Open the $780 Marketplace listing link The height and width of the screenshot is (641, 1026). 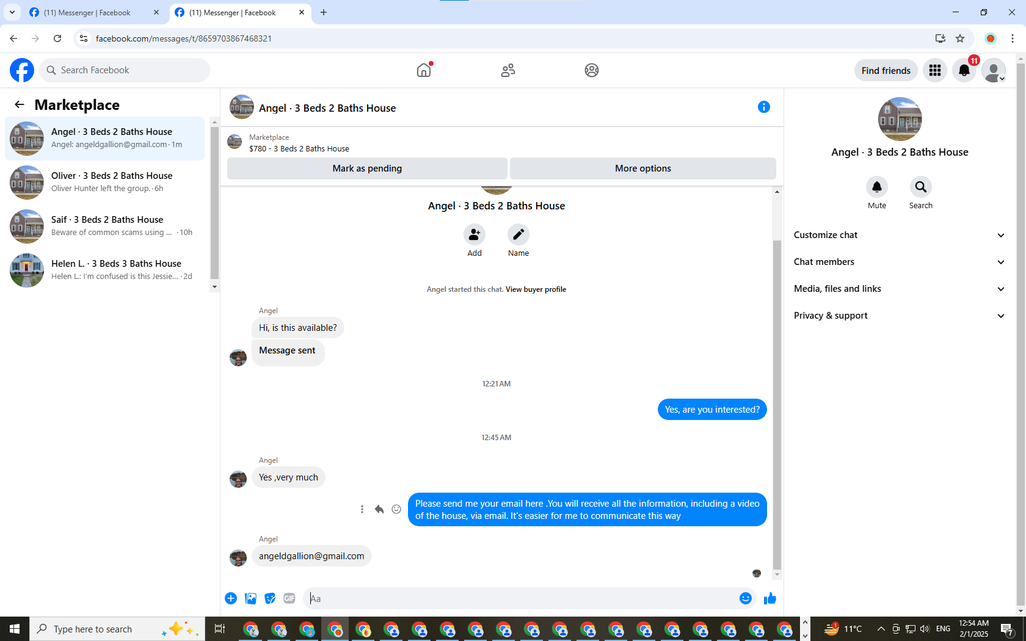coord(299,148)
